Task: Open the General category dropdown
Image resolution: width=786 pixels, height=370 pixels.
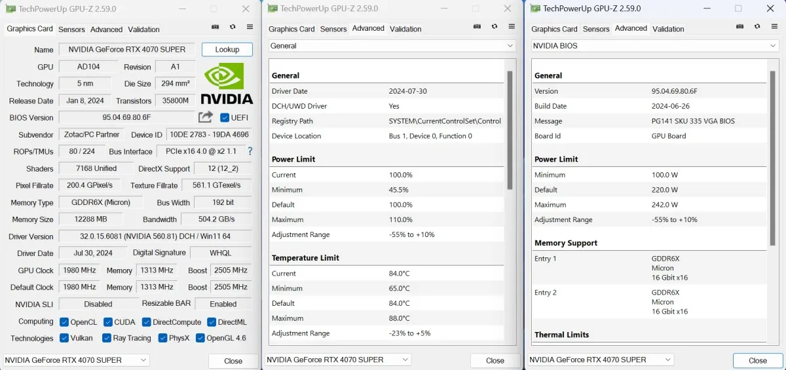Action: pyautogui.click(x=392, y=46)
